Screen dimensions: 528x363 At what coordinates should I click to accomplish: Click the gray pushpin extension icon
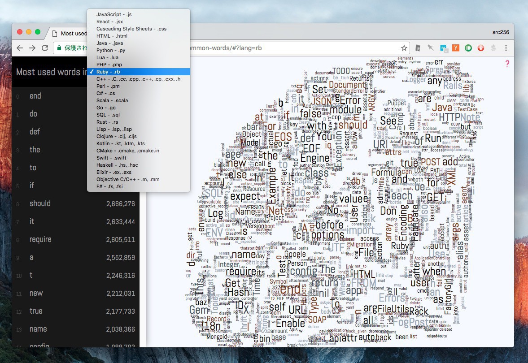431,48
